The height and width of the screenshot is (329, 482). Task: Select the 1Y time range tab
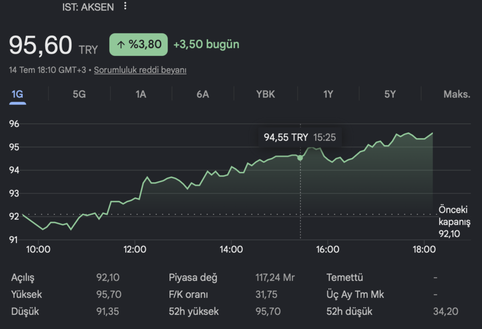tap(328, 94)
